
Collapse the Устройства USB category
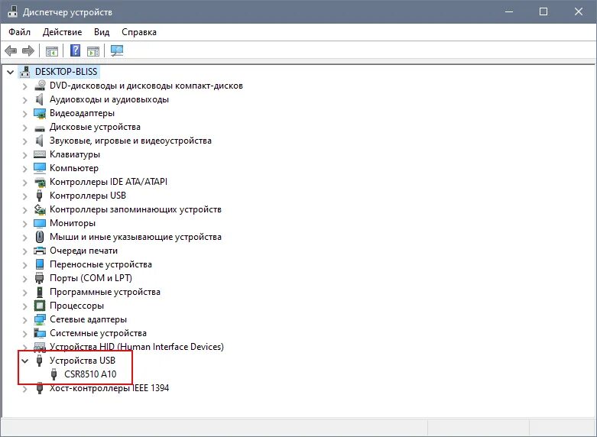point(24,361)
